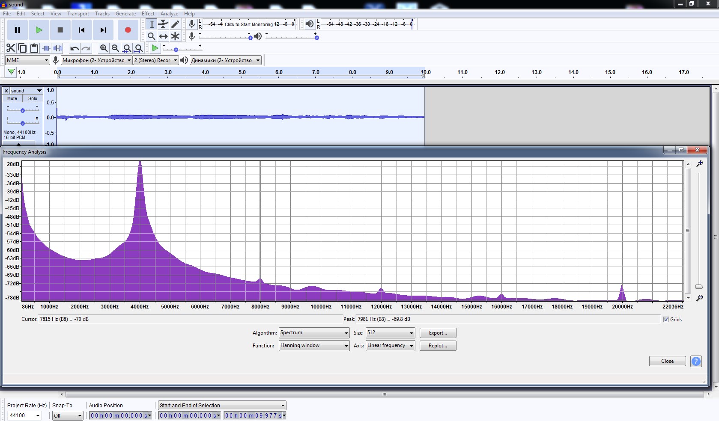Click the Pause transport button
This screenshot has width=719, height=421.
(18, 30)
